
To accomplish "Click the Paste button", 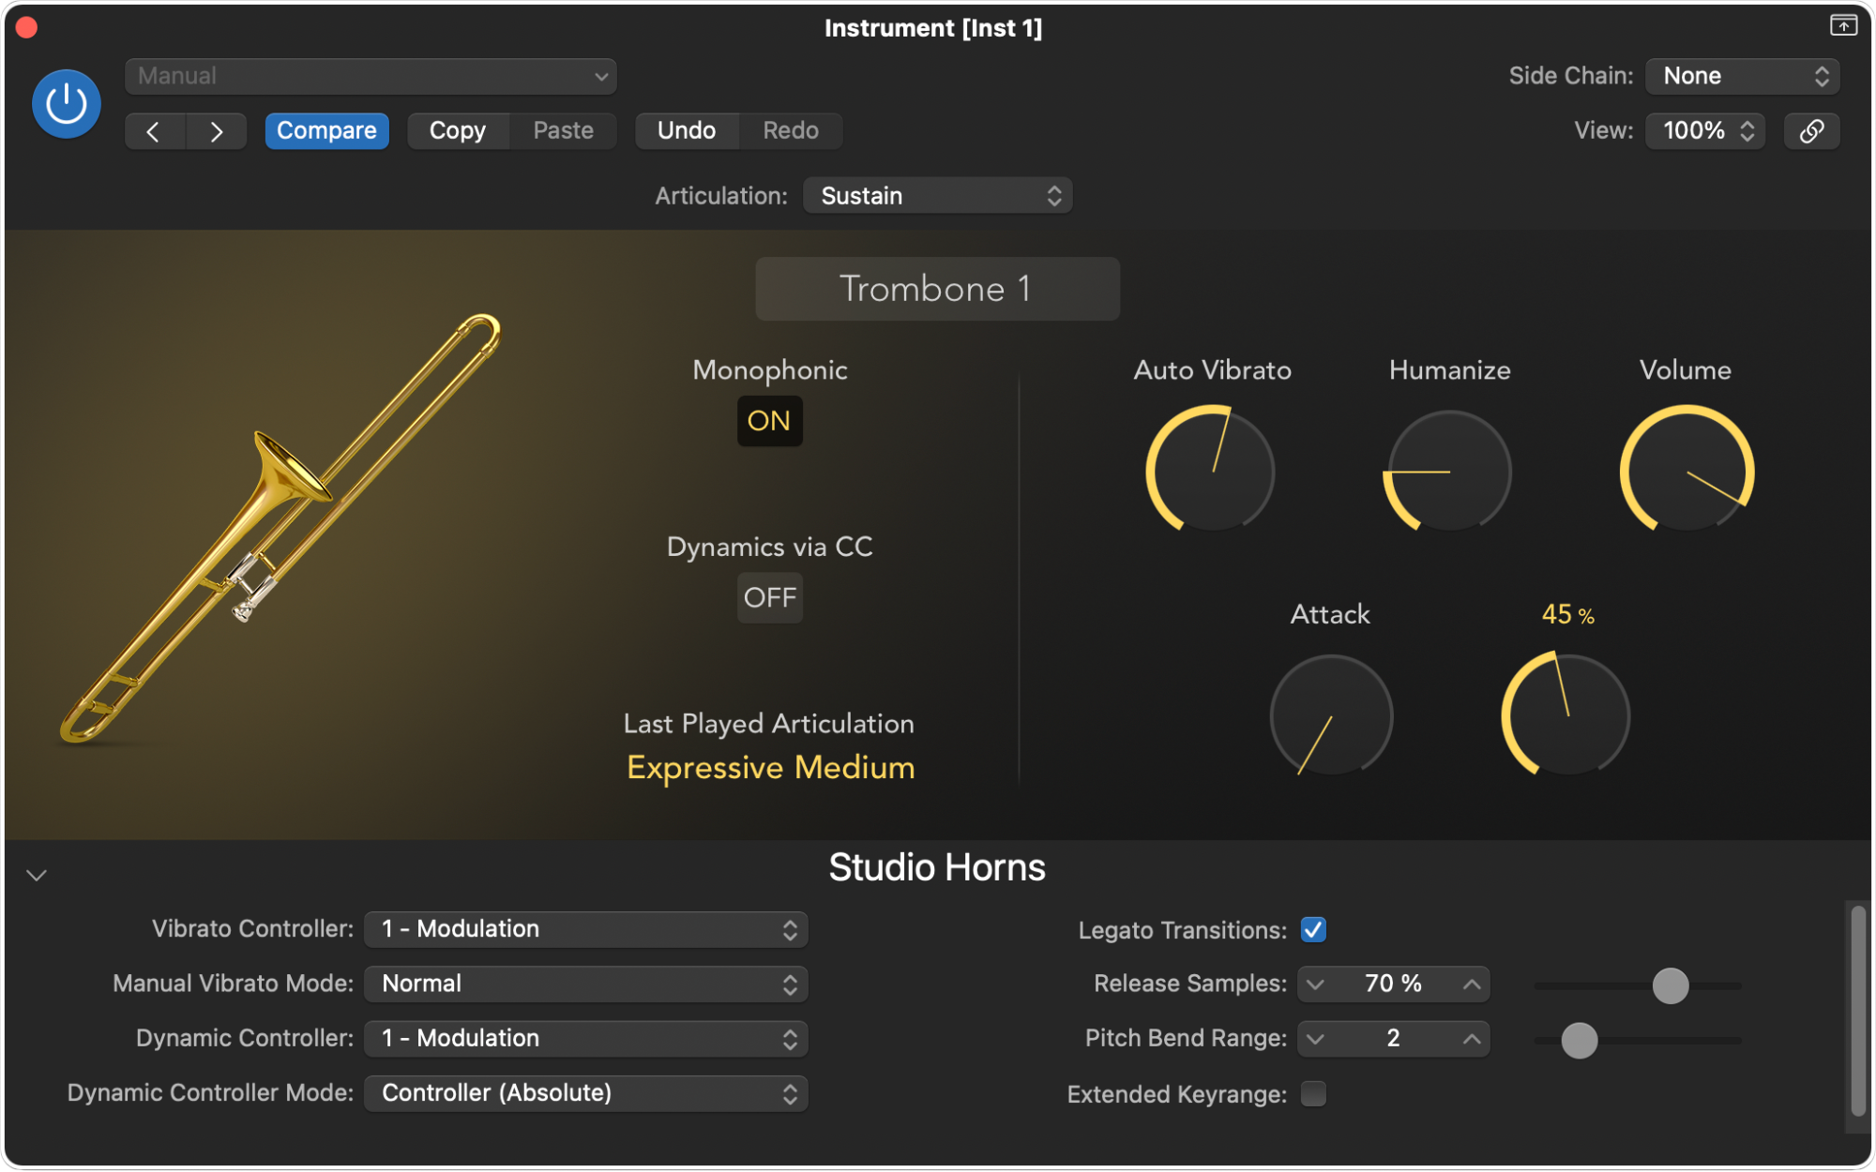I will point(563,131).
